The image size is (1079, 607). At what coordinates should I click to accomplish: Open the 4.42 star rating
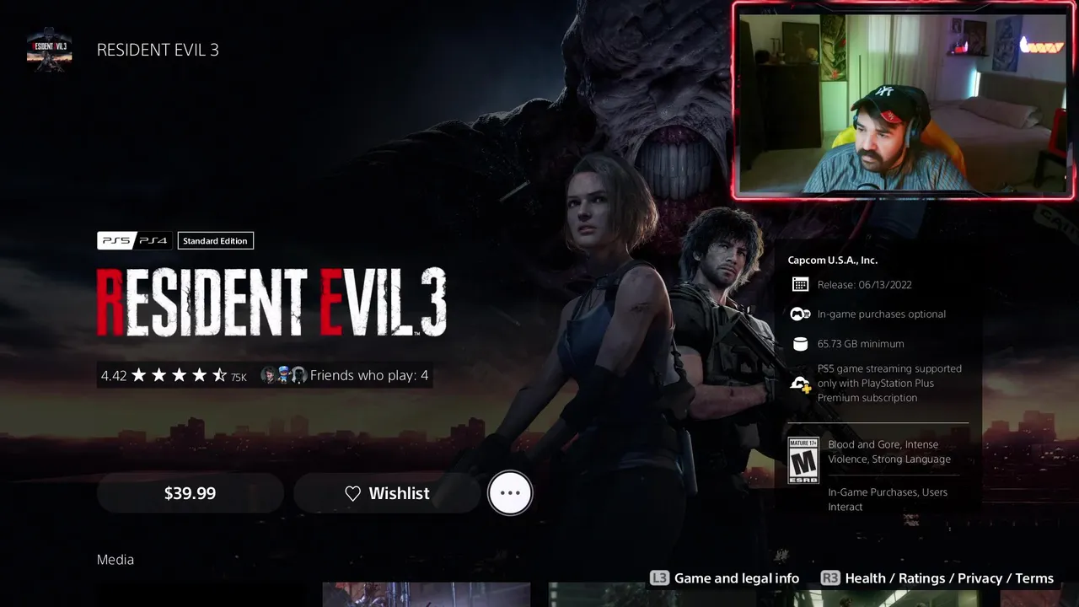[x=174, y=375]
